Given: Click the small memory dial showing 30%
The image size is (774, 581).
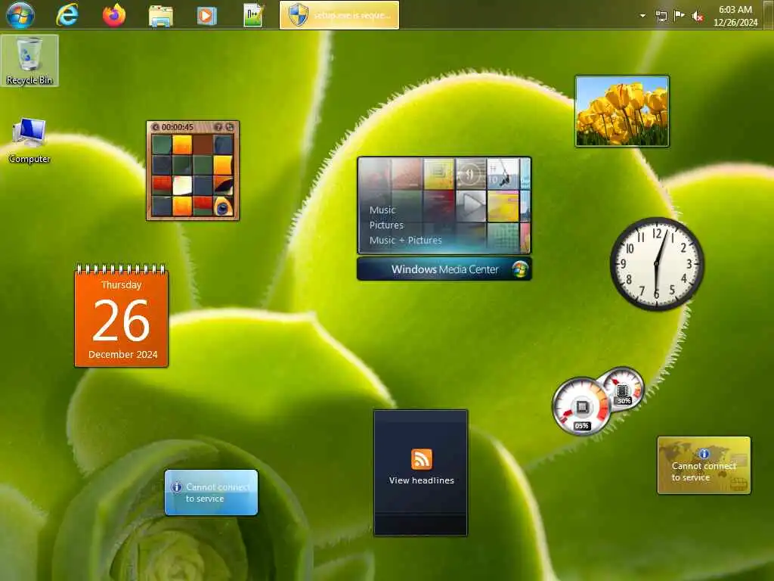Looking at the screenshot, I should (x=623, y=389).
